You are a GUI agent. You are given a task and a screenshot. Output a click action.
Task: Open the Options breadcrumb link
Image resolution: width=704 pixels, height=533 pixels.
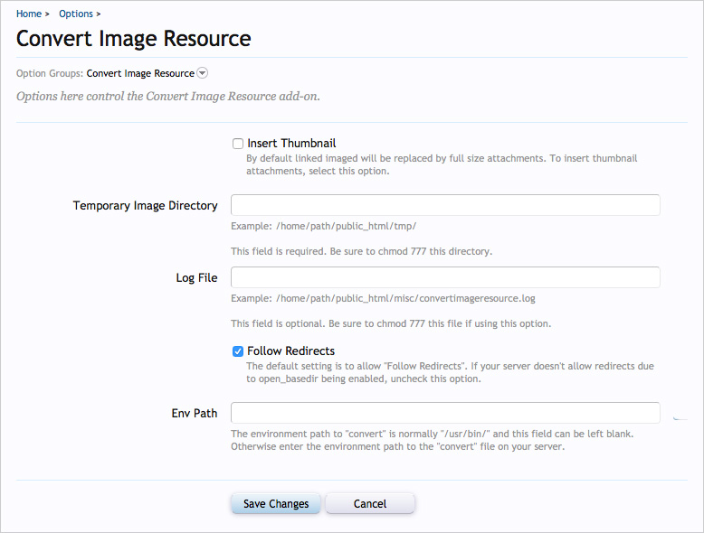coord(76,14)
